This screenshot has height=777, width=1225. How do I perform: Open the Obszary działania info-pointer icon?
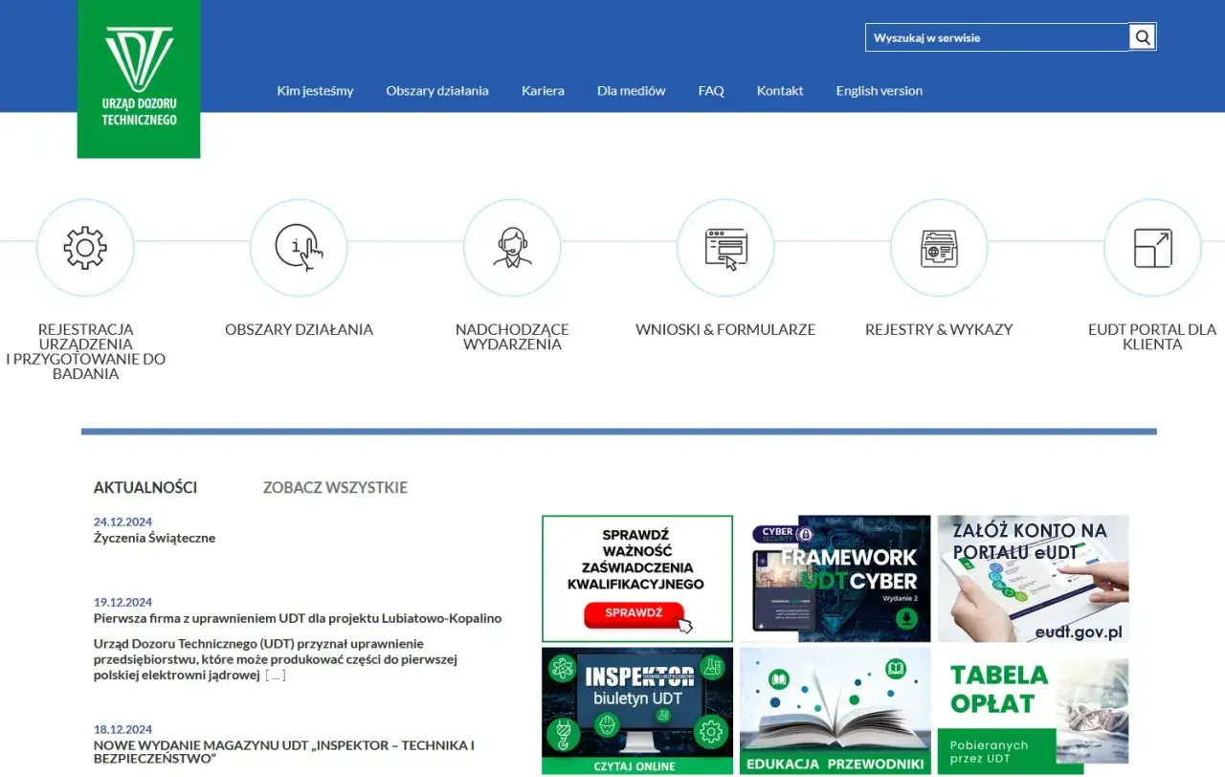pyautogui.click(x=299, y=248)
